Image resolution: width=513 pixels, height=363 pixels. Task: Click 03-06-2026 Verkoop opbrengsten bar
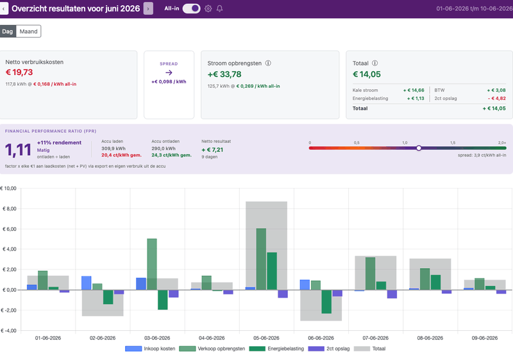tap(152, 264)
